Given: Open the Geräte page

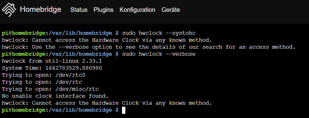Looking at the screenshot, I should [171, 10].
